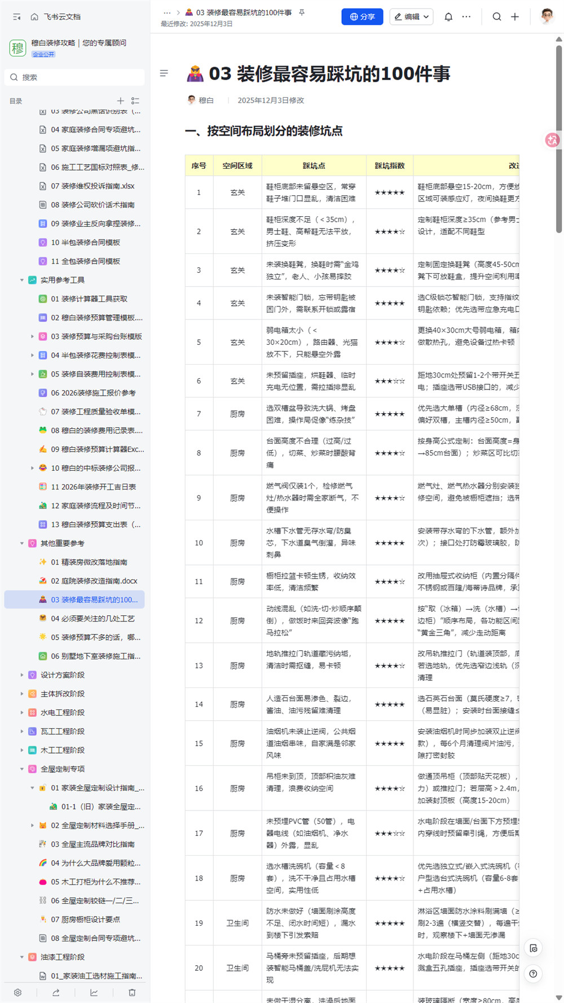Open notifications bell
Screen dimensions: 564x1003
point(448,17)
